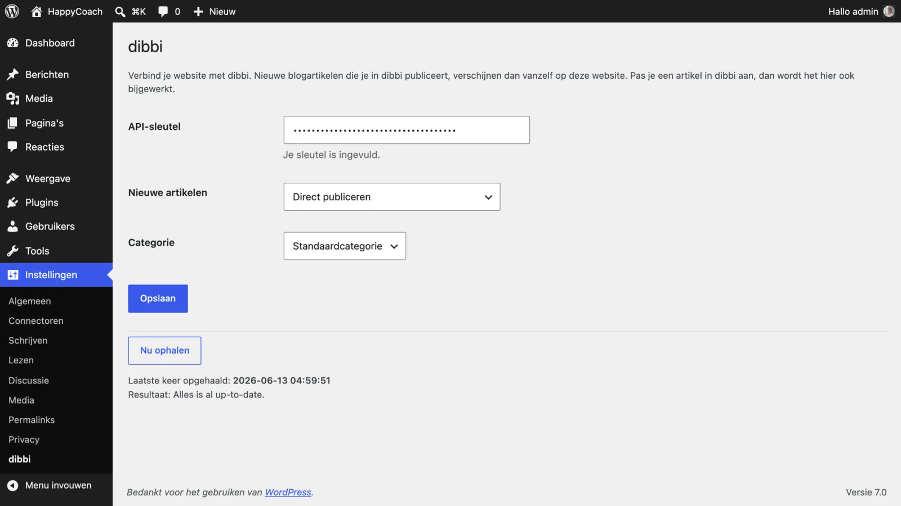This screenshot has width=901, height=506.
Task: Click the Reacties speech bubble icon
Action: coord(12,147)
